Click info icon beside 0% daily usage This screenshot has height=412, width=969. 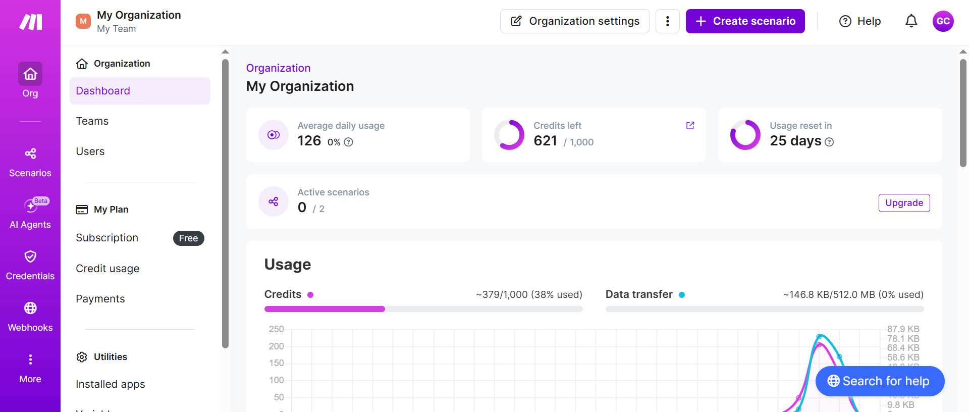click(x=348, y=142)
